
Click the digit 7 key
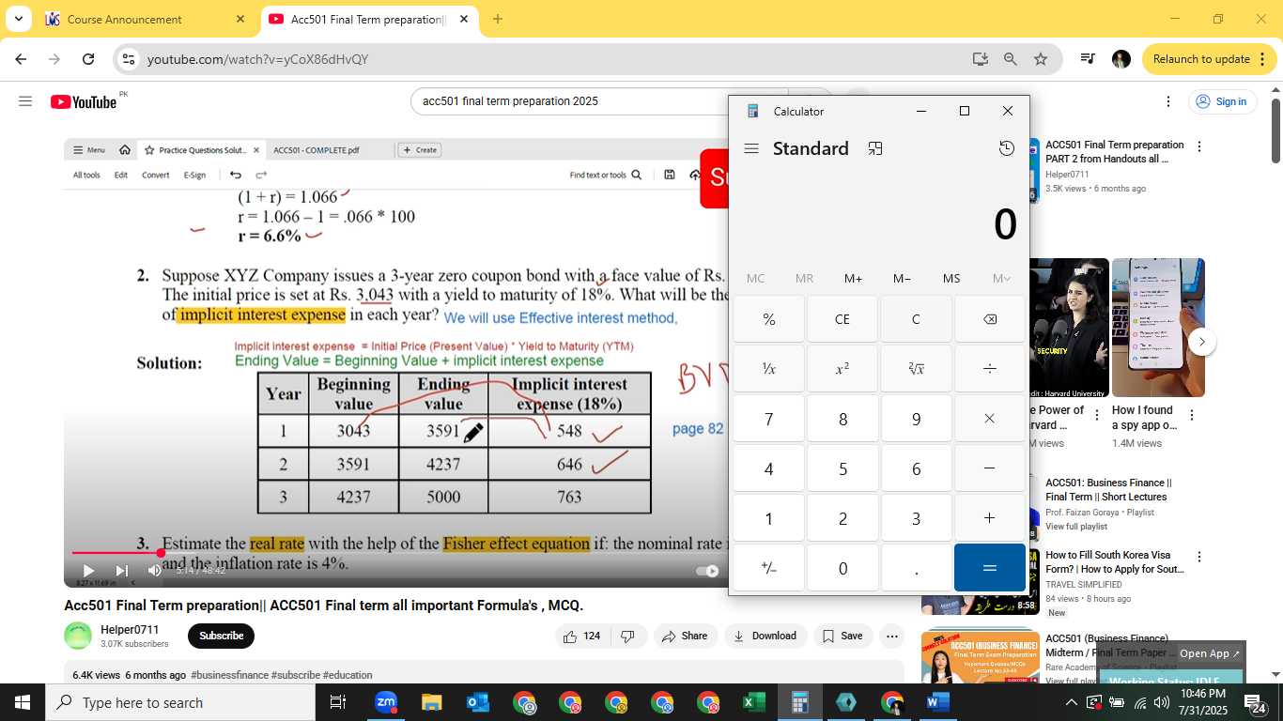coord(769,419)
